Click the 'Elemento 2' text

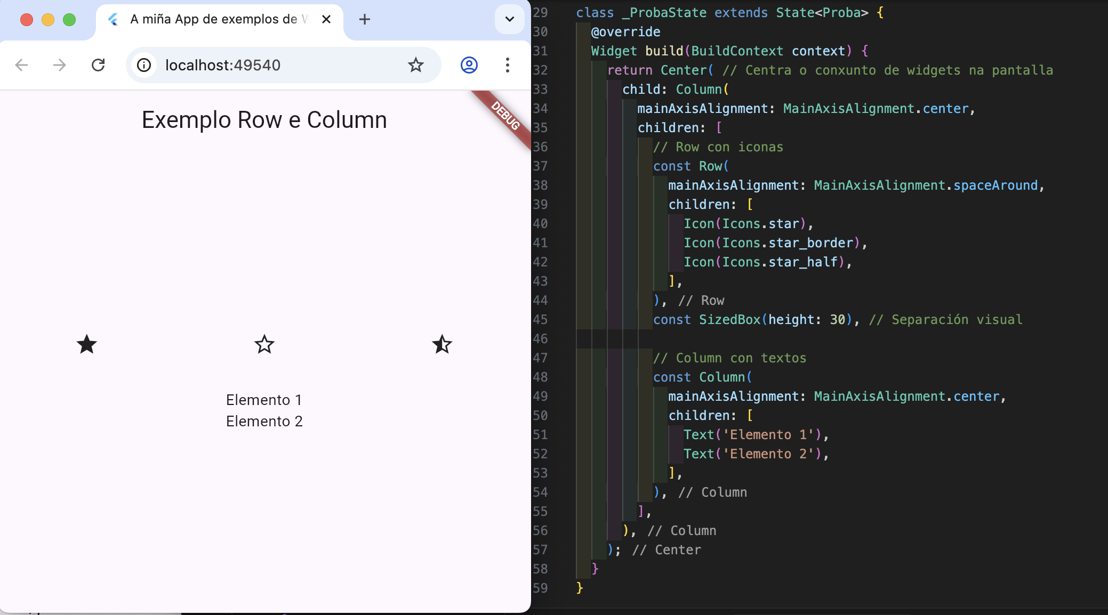point(264,421)
